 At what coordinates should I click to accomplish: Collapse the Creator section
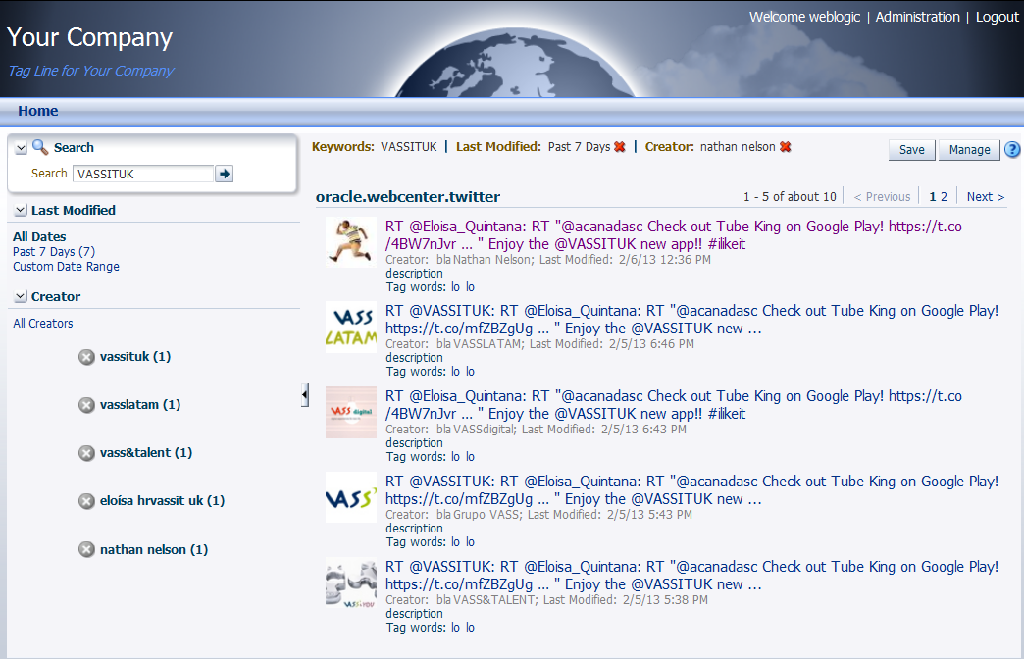(x=21, y=296)
